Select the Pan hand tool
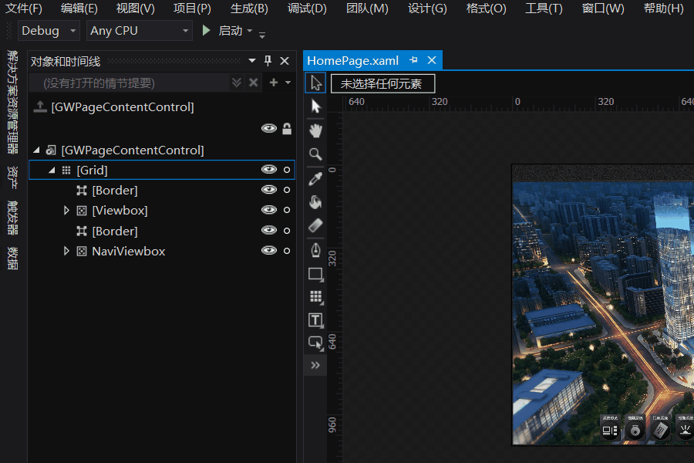The height and width of the screenshot is (463, 694). [x=315, y=130]
